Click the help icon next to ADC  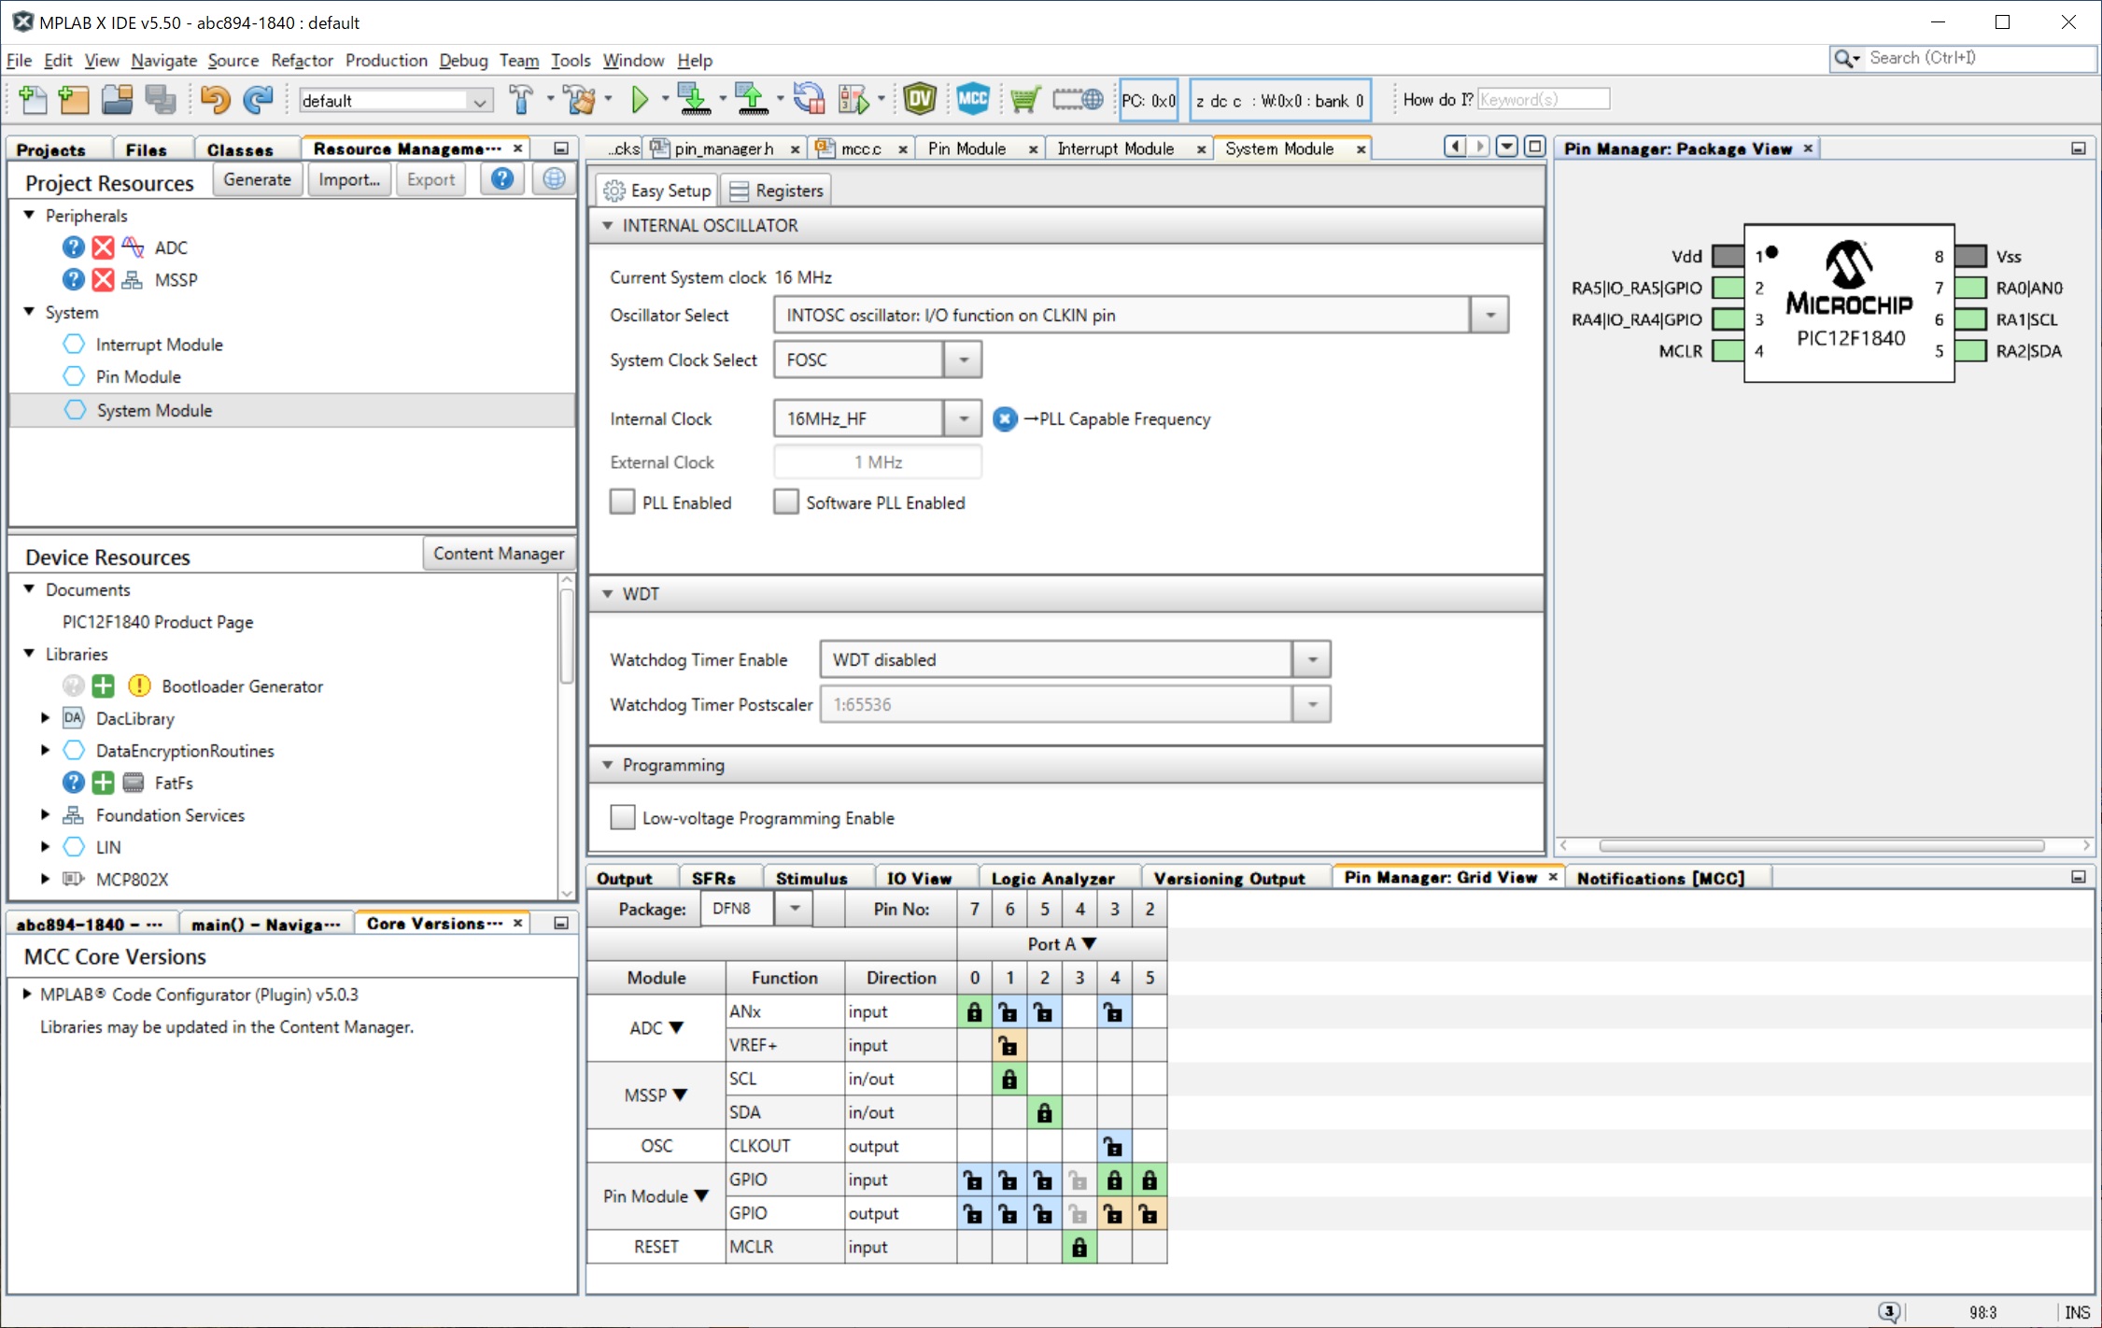(x=73, y=247)
